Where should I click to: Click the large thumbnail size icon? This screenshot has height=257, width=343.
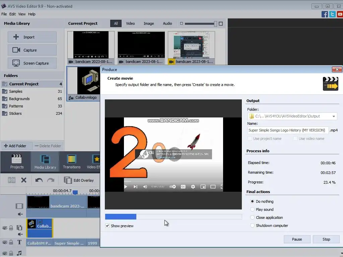[221, 24]
